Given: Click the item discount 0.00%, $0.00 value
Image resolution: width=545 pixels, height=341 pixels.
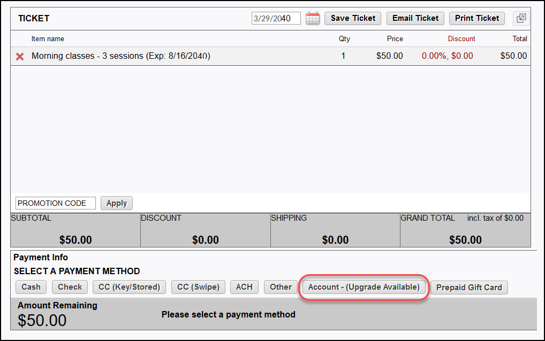Looking at the screenshot, I should tap(447, 56).
